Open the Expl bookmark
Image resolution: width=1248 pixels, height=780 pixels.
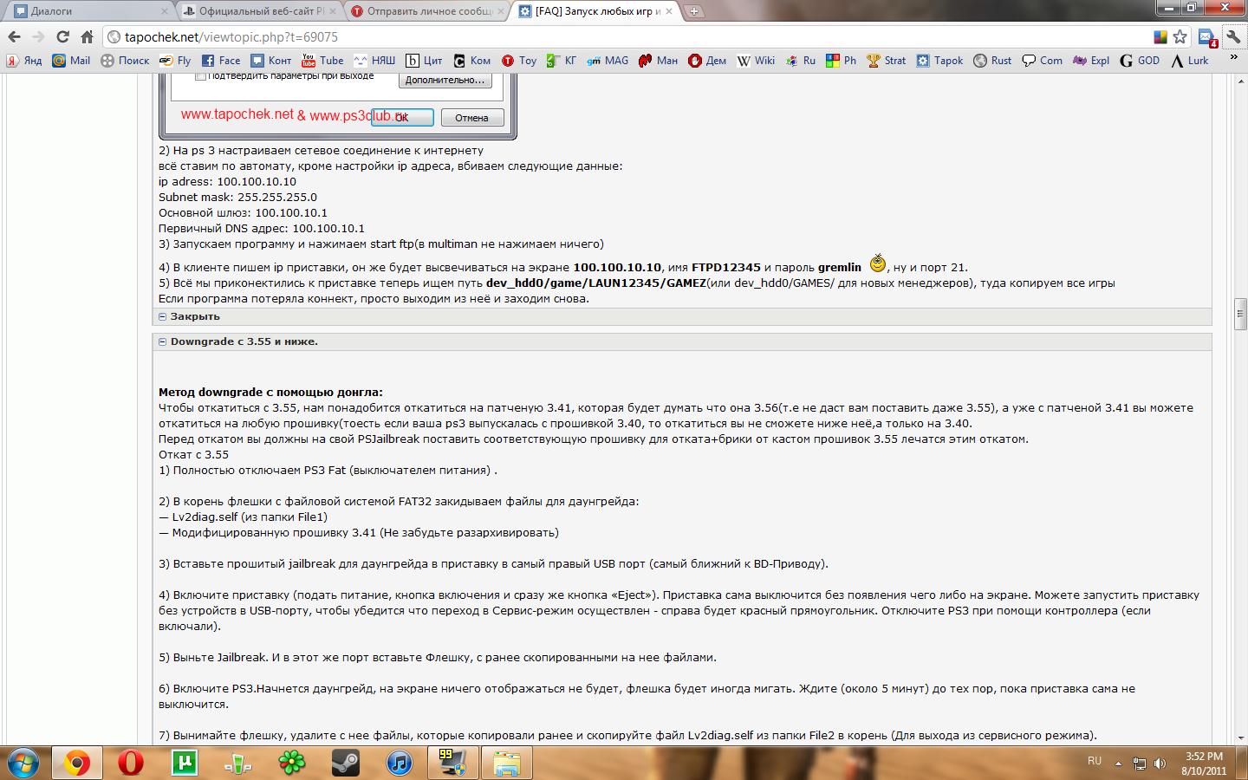1091,61
